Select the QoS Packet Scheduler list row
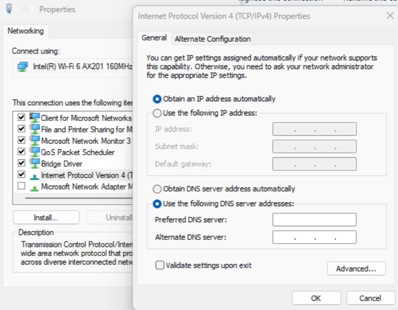The width and height of the screenshot is (398, 310). [73, 152]
